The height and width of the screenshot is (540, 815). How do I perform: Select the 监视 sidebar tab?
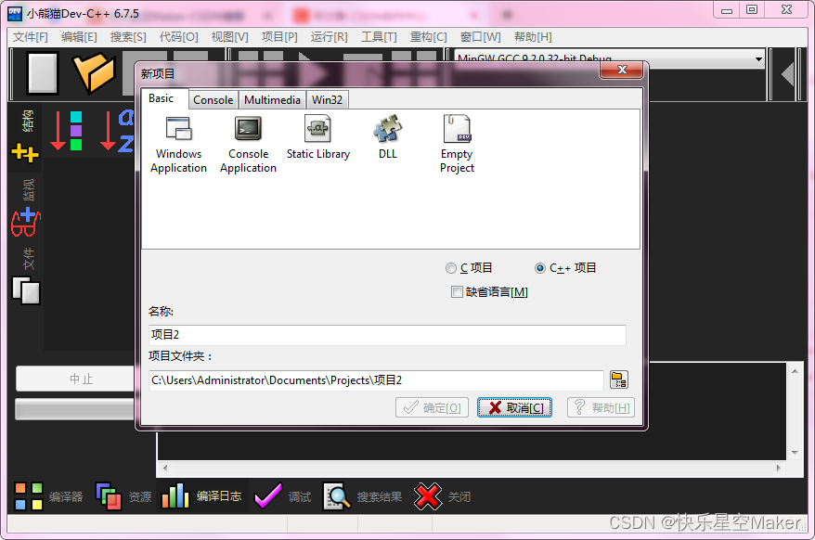(x=28, y=189)
